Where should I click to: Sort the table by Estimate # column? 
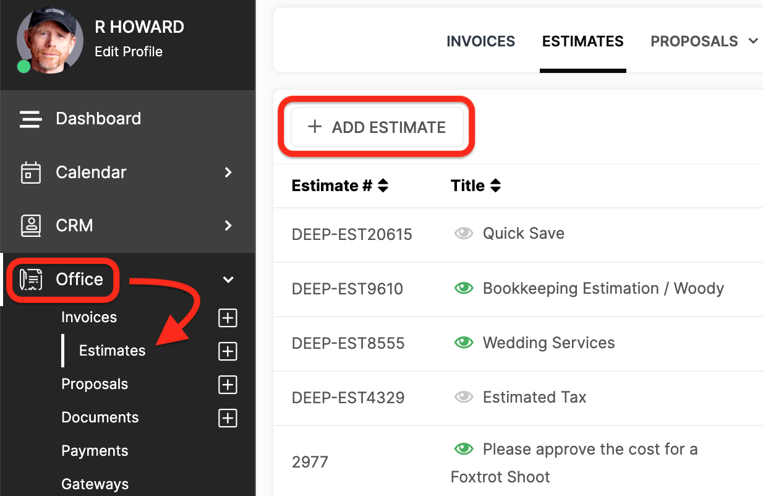(x=383, y=186)
